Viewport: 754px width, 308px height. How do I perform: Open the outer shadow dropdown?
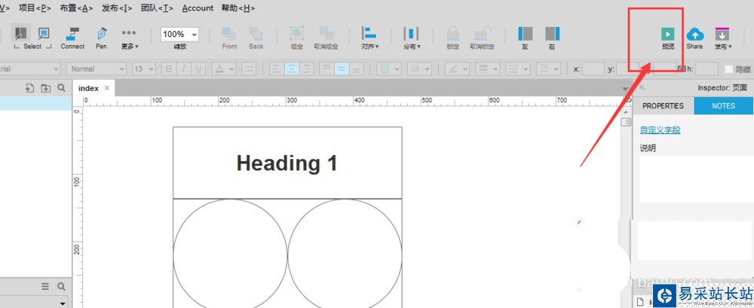419,69
